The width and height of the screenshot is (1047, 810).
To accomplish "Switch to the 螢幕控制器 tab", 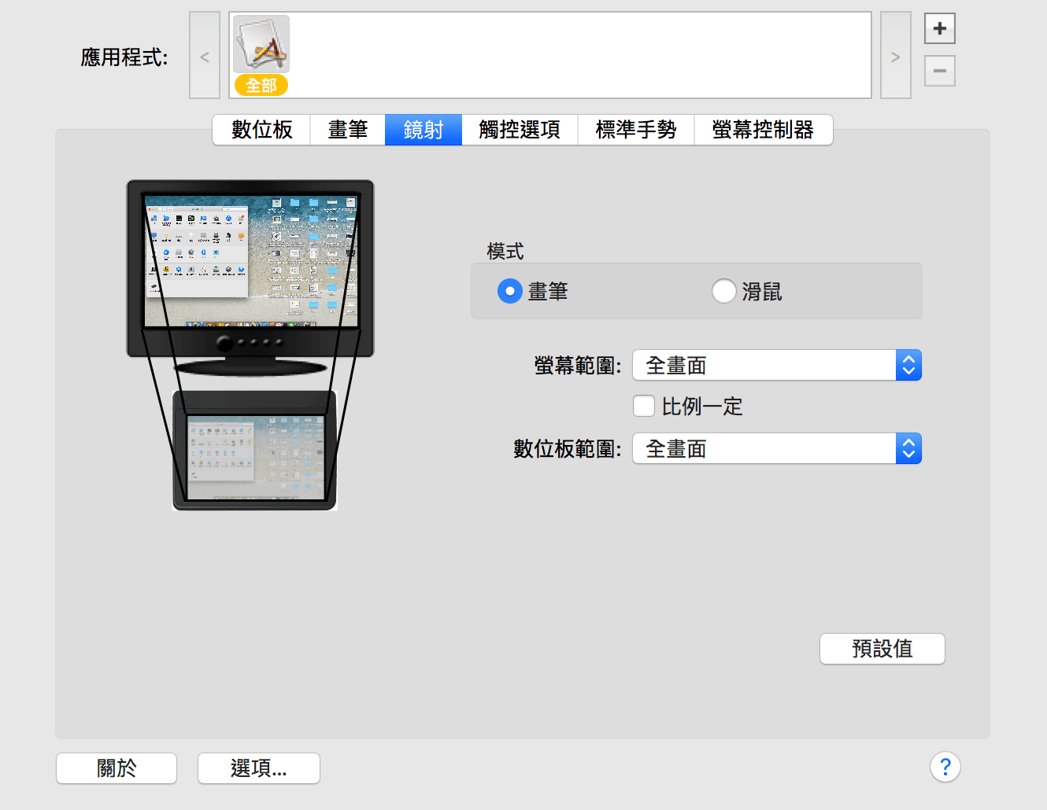I will (763, 130).
